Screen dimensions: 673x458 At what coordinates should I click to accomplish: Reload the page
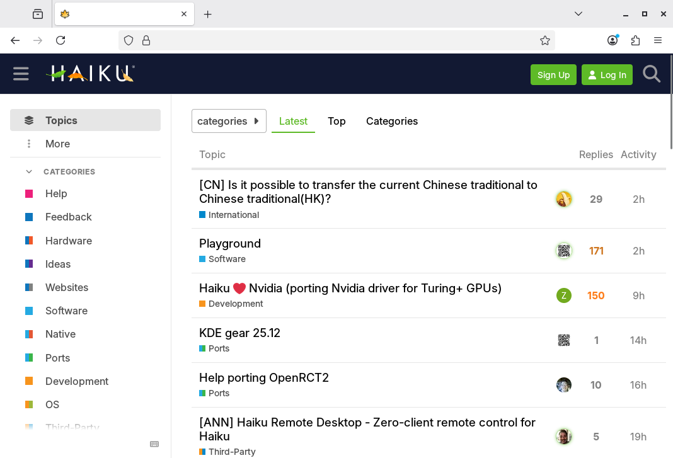(x=60, y=40)
